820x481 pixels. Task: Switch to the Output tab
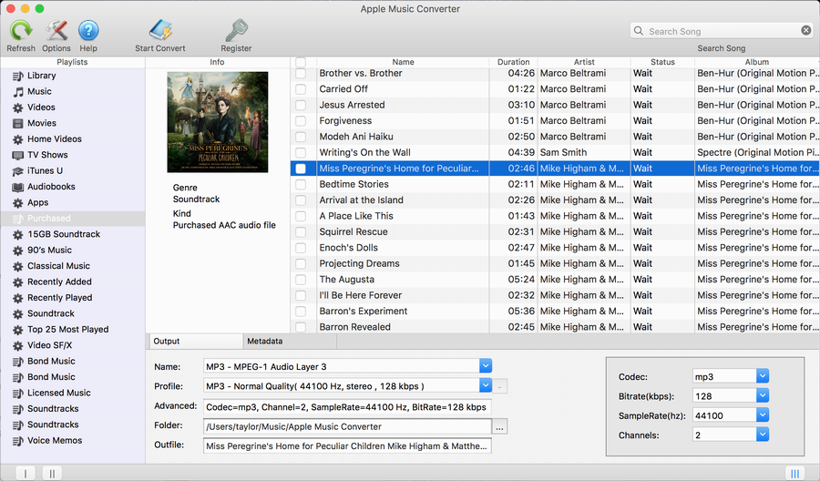tap(196, 342)
